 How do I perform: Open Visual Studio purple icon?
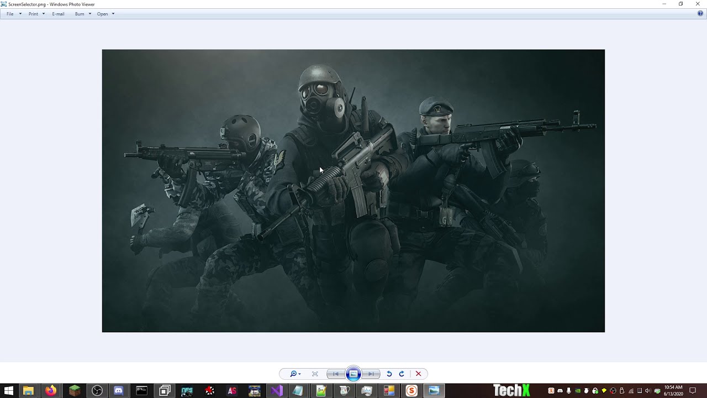tap(277, 391)
